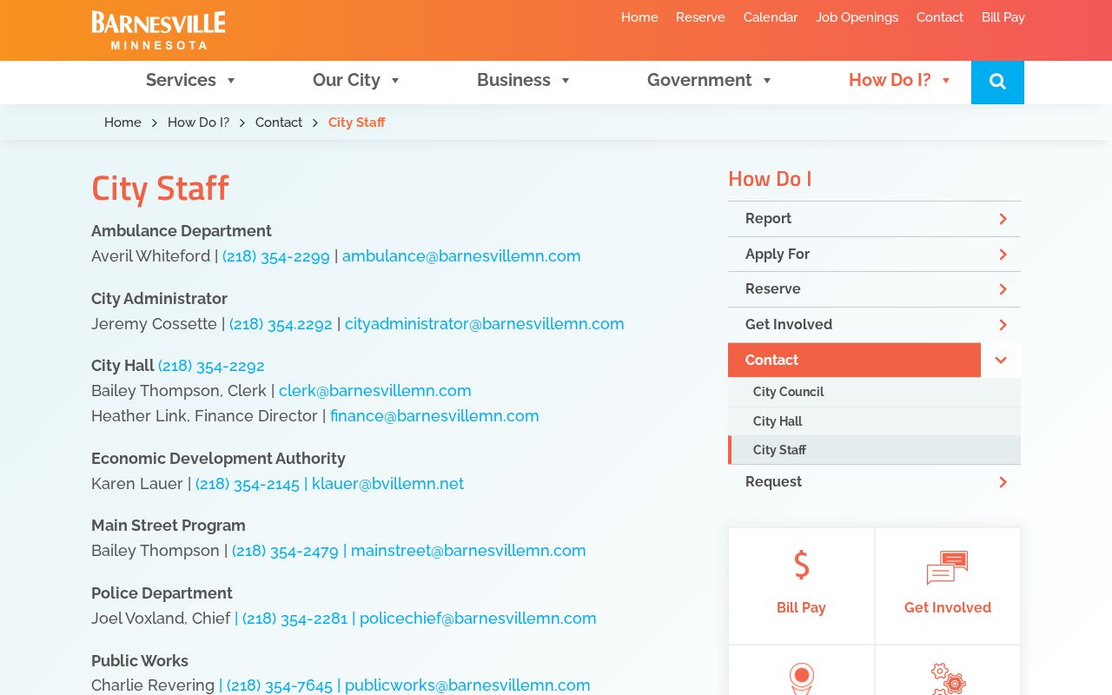The image size is (1112, 695).
Task: Expand the Request sidebar chevron
Action: (x=1003, y=482)
